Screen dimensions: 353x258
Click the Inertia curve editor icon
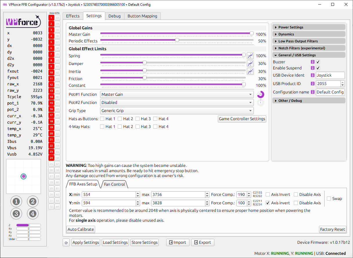pos(250,71)
